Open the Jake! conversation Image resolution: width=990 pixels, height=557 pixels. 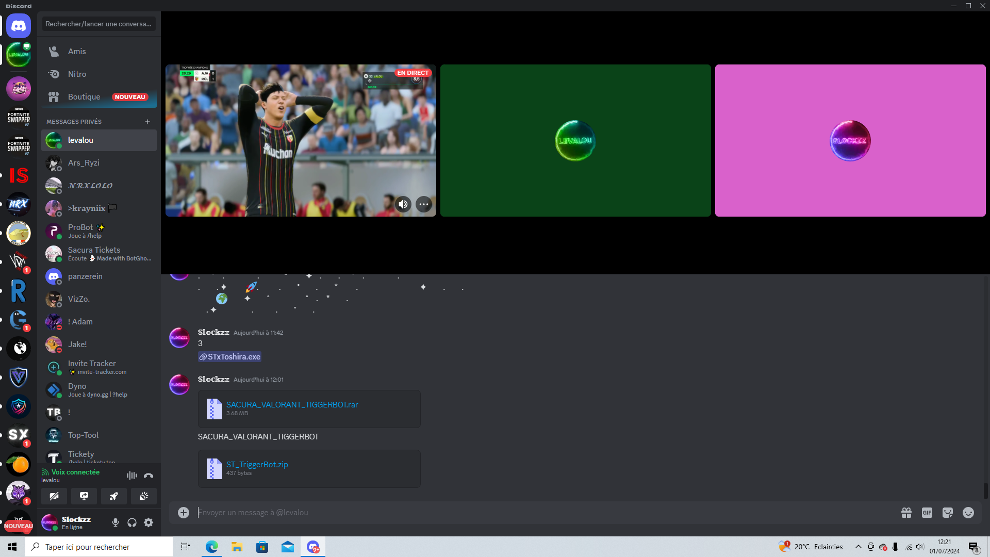pos(99,345)
